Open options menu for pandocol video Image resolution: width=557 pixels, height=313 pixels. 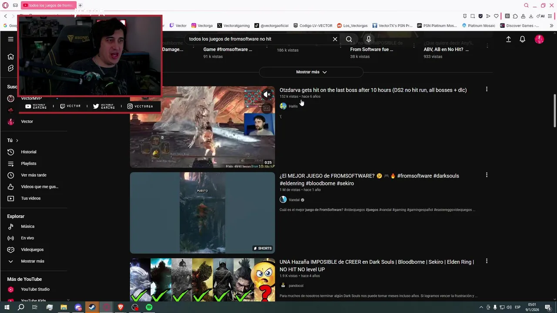[x=487, y=261]
